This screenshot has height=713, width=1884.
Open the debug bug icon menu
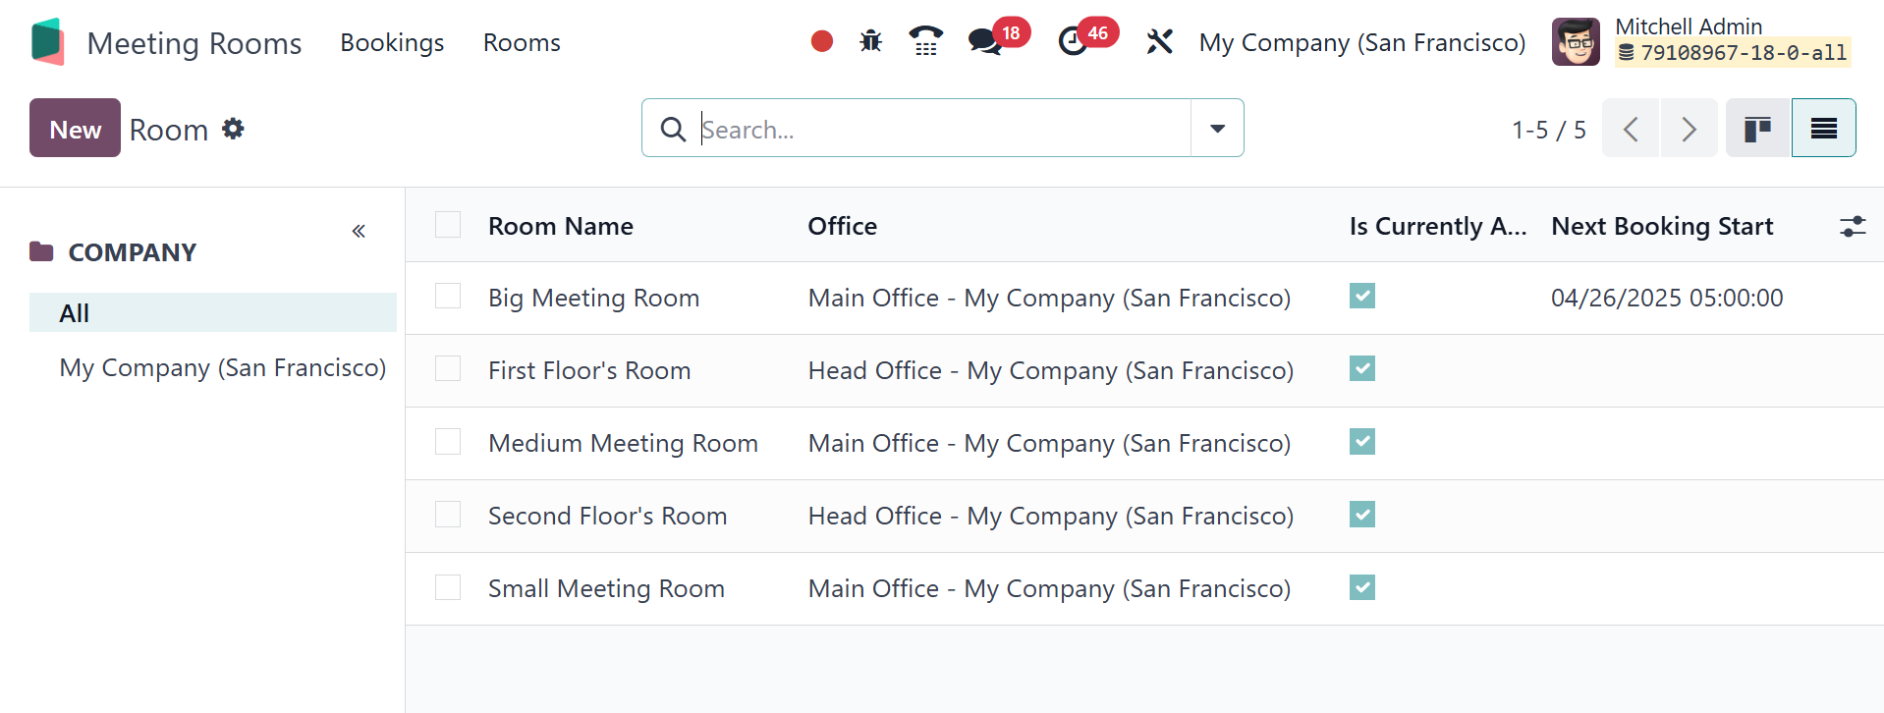[870, 41]
